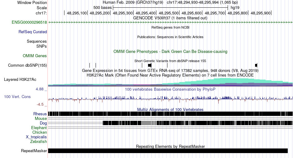Click the 4.88 PhyloP upper limit value
Image resolution: width=293 pixels, height=158 pixels.
coord(39,89)
